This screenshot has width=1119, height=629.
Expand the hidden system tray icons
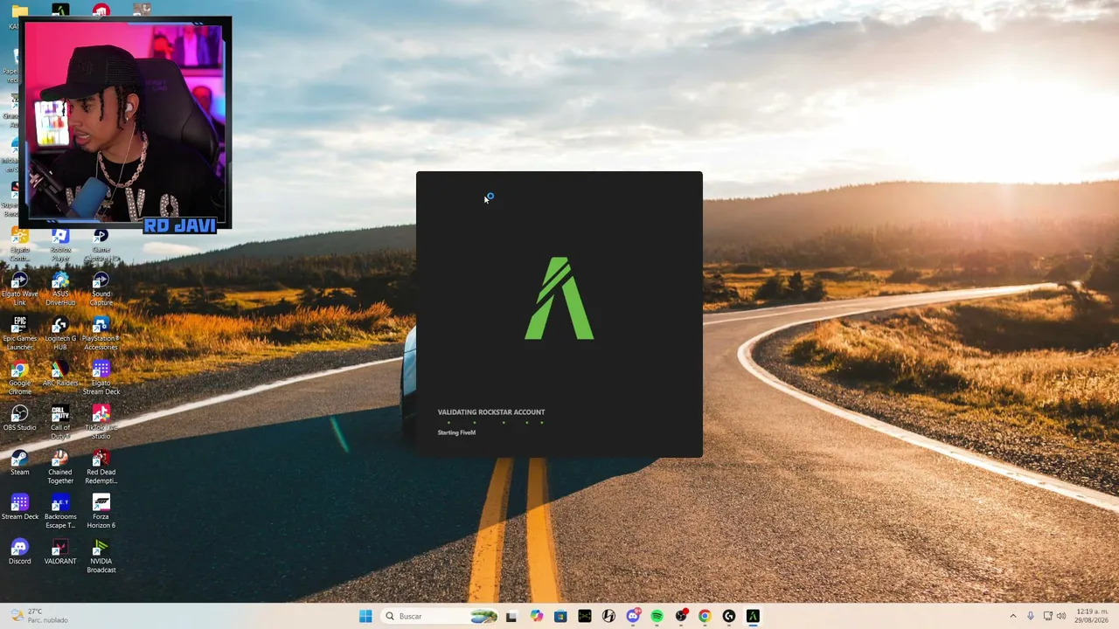[x=1013, y=616]
